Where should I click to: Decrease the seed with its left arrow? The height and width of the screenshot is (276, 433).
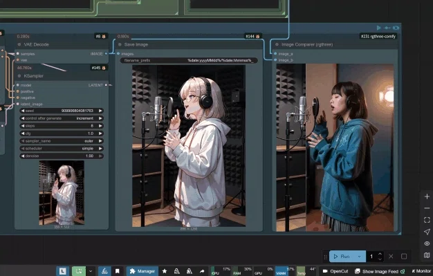point(23,111)
